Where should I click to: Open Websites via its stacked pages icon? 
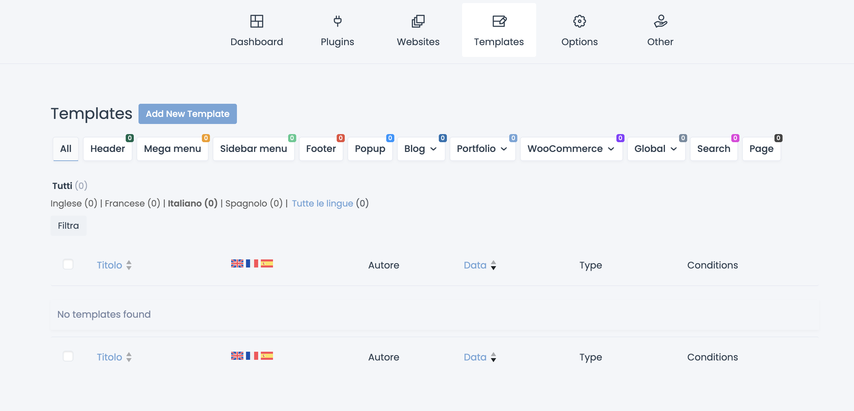click(x=418, y=21)
